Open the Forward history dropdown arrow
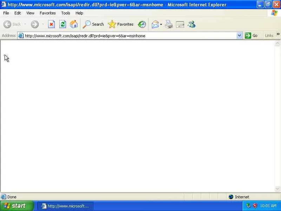The height and width of the screenshot is (211, 281). click(x=43, y=24)
